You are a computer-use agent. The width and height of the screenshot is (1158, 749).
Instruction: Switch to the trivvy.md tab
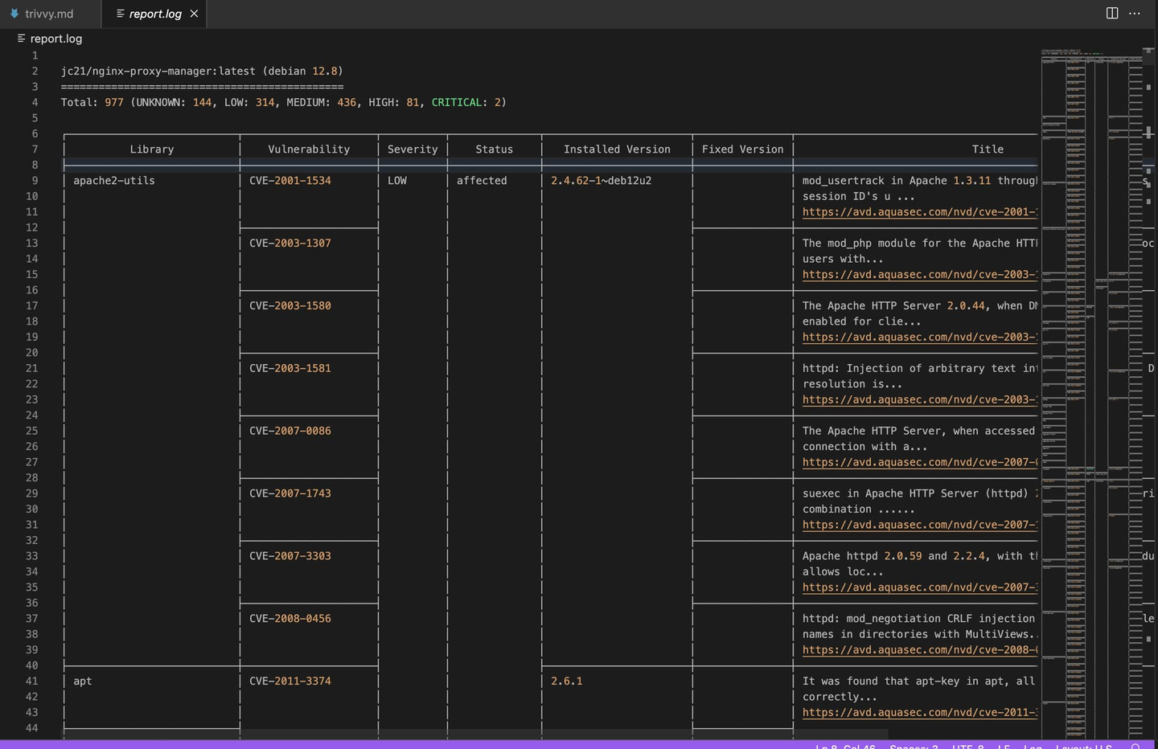(48, 14)
